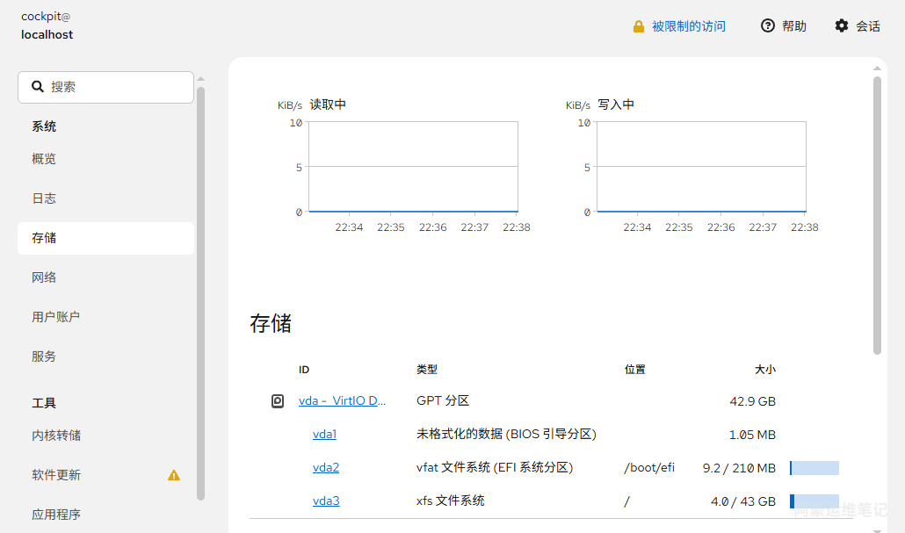The height and width of the screenshot is (533, 905).
Task: Click the 系统 section heading in sidebar
Action: (44, 127)
